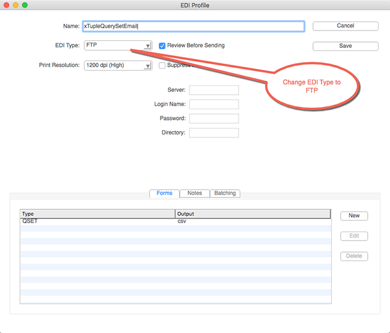
Task: Sort by the Type column header
Action: (97, 214)
